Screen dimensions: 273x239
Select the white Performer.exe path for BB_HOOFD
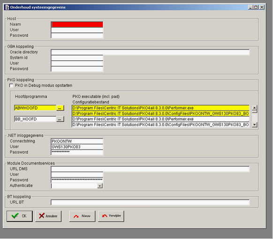coord(160,119)
